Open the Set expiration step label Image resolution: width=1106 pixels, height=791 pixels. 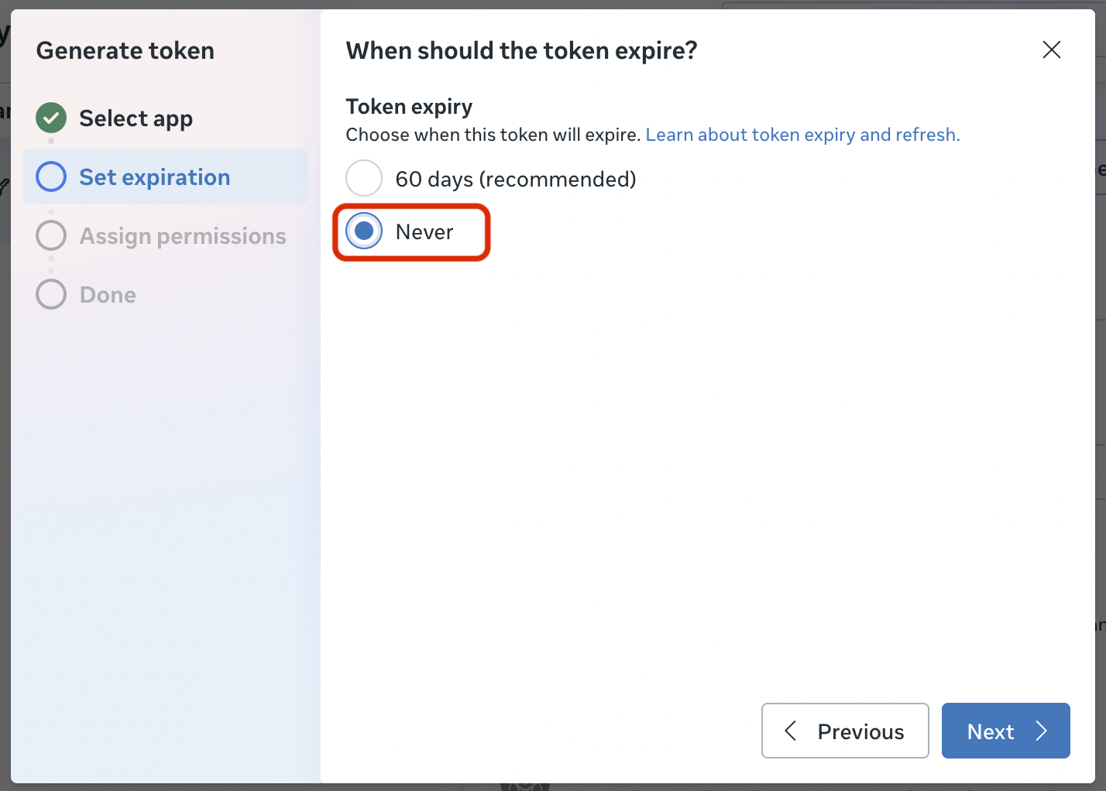click(x=154, y=177)
